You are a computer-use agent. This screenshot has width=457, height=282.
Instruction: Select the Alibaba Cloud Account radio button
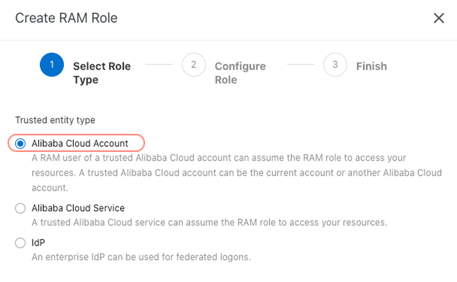point(20,143)
